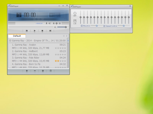Toggle playlist view with the list icon

60,23
